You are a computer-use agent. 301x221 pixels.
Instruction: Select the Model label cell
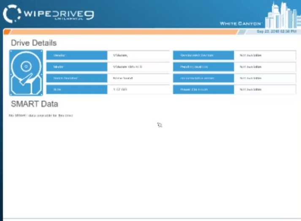(x=76, y=67)
